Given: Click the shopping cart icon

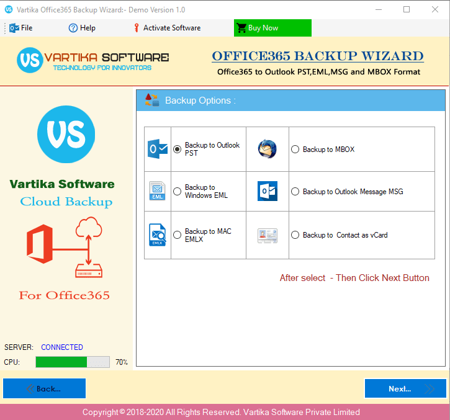Looking at the screenshot, I should pos(241,28).
